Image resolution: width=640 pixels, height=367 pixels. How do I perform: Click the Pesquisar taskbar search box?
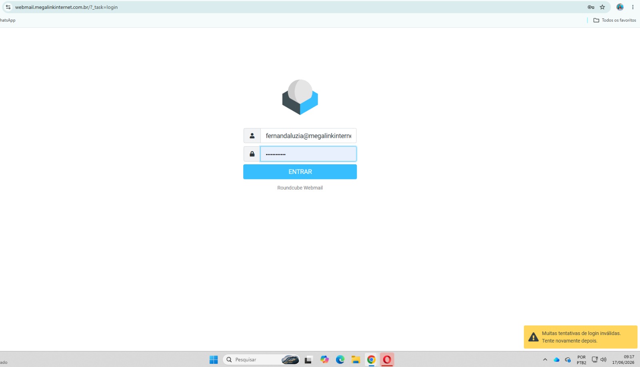261,360
